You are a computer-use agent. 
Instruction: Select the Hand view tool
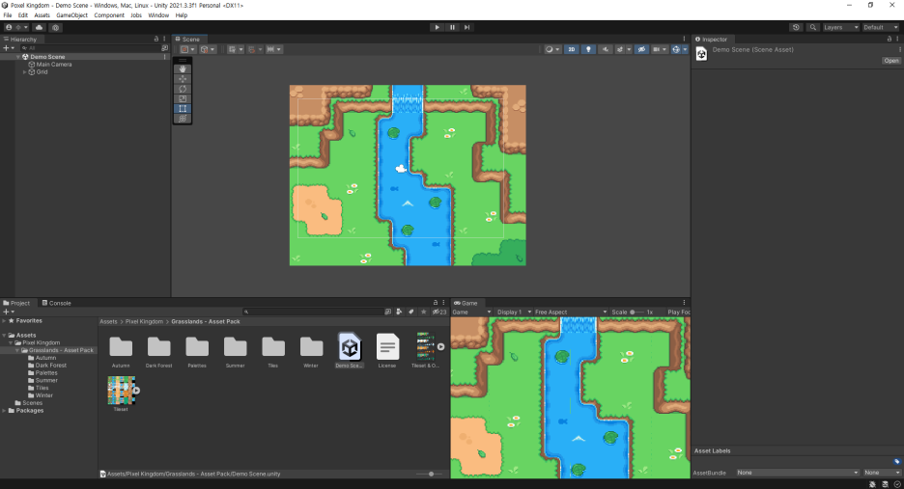coord(183,69)
